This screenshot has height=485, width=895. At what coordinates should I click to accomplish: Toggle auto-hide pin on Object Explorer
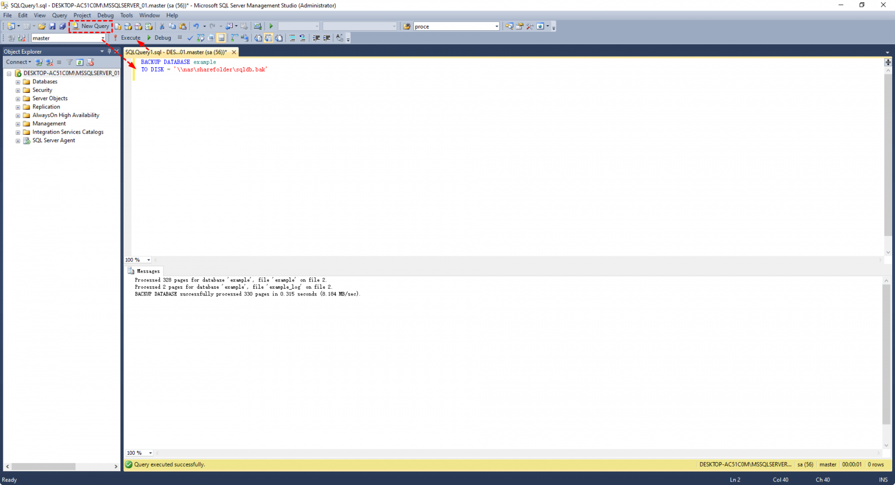pos(109,51)
